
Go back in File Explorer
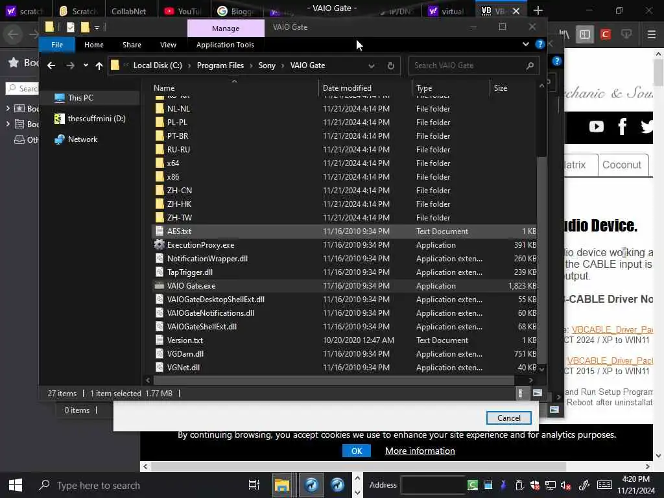click(x=51, y=65)
